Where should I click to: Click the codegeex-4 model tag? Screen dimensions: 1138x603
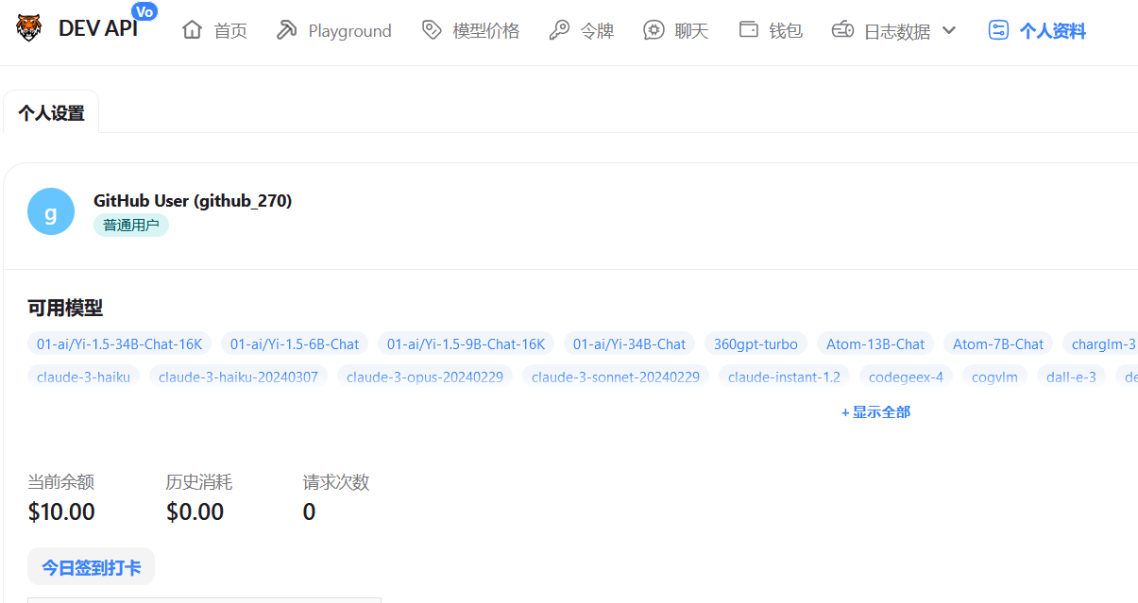(906, 377)
